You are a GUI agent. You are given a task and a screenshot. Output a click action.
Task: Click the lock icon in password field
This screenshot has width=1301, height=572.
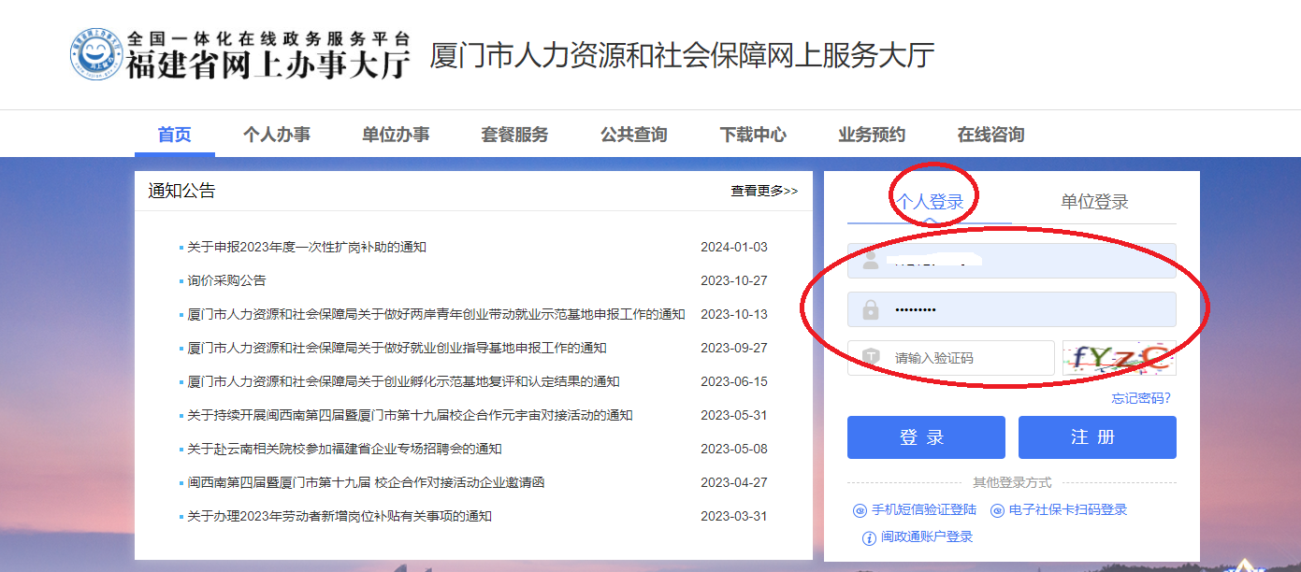point(871,309)
